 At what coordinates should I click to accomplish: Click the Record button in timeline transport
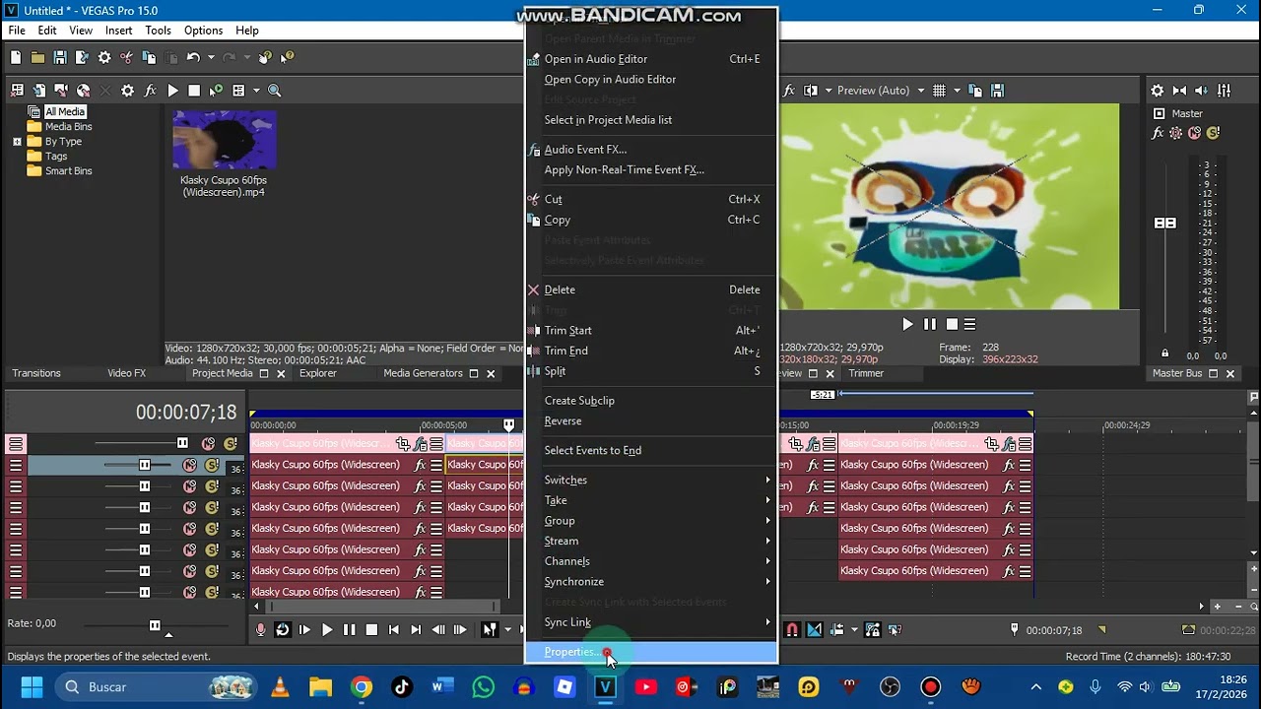261,630
